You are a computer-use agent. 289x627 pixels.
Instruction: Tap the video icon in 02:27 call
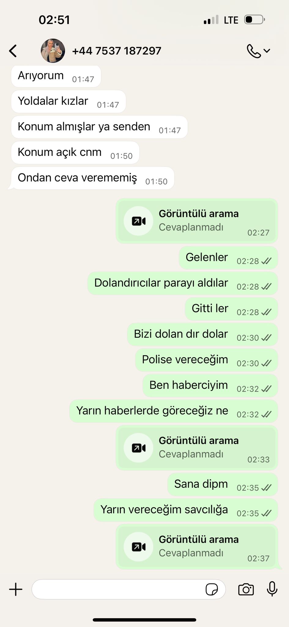pyautogui.click(x=139, y=221)
